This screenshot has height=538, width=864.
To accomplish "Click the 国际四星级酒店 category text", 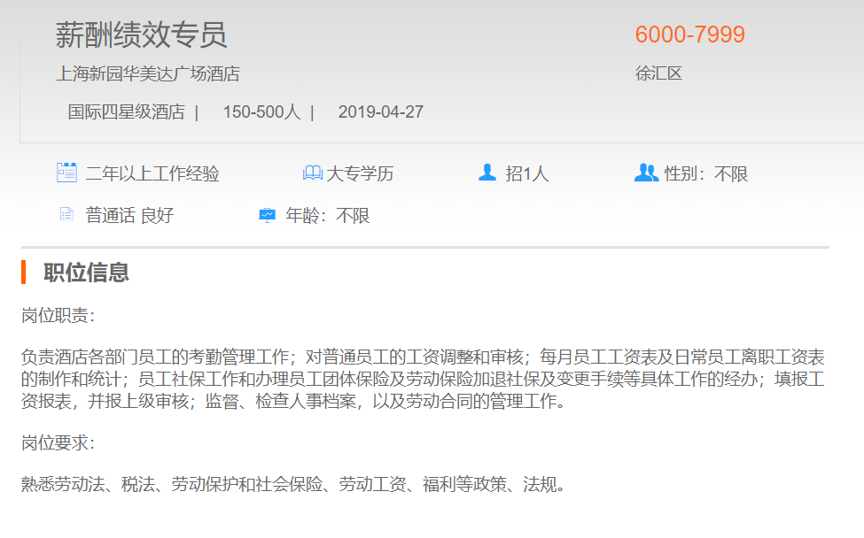I will [x=126, y=112].
